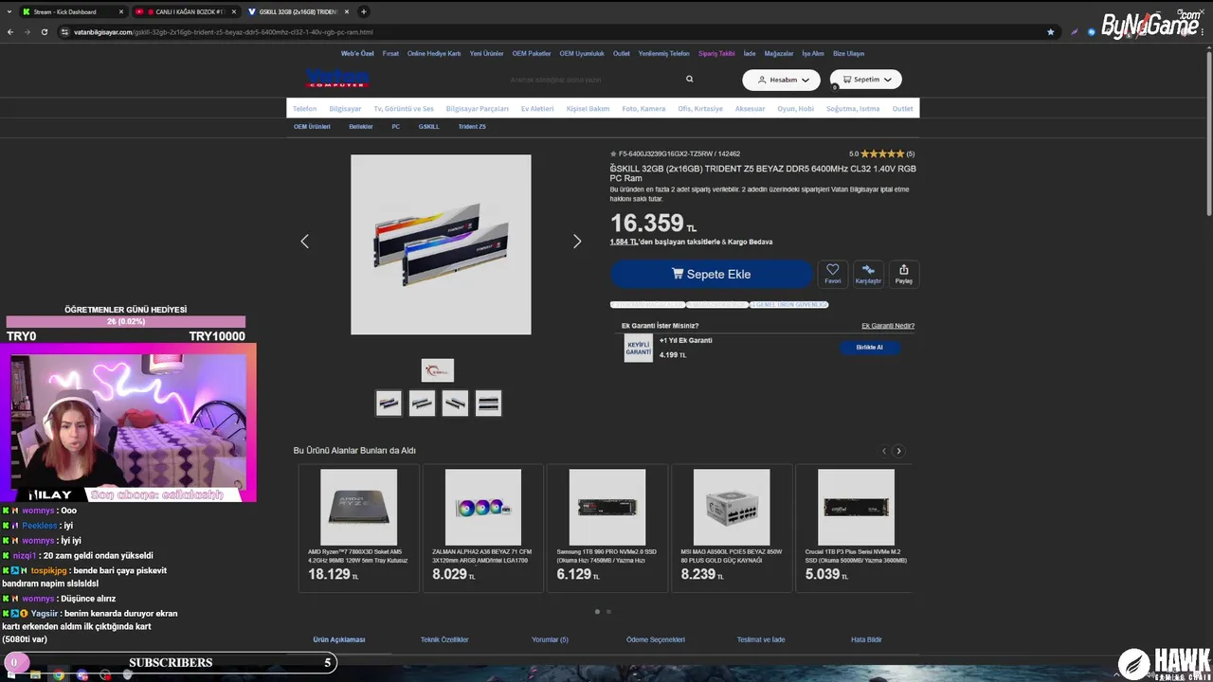Click the Birlikte Al warranty button

[x=869, y=348]
